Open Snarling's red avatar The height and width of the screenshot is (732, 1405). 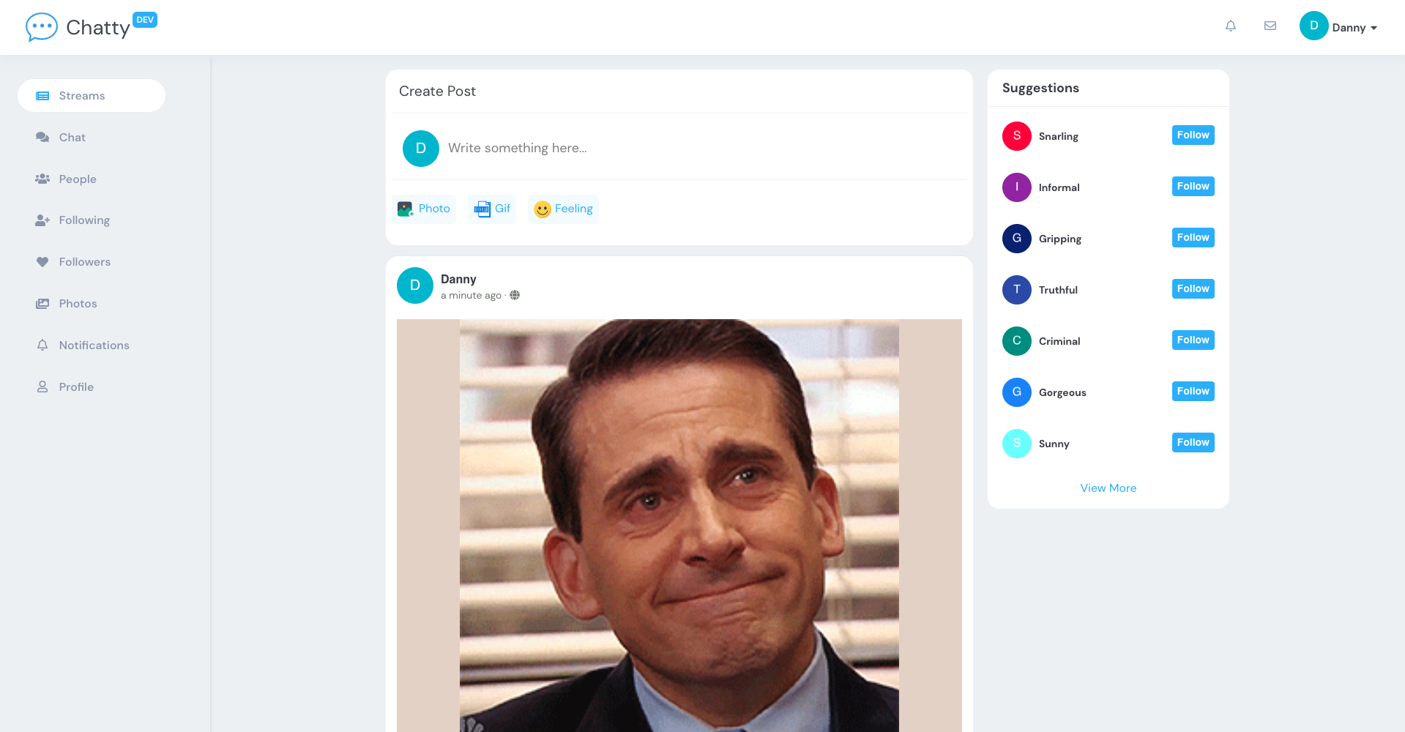click(x=1017, y=136)
